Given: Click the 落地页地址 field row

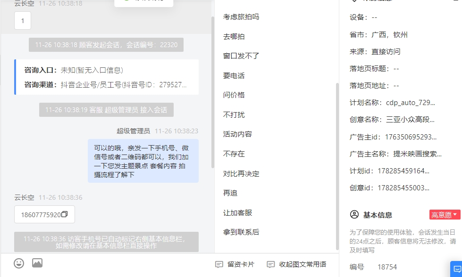Looking at the screenshot, I should coord(374,86).
